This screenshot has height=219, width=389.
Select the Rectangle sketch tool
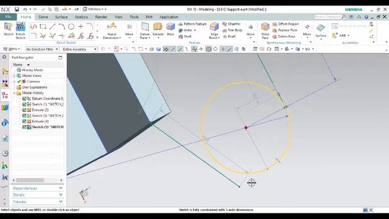click(43, 26)
